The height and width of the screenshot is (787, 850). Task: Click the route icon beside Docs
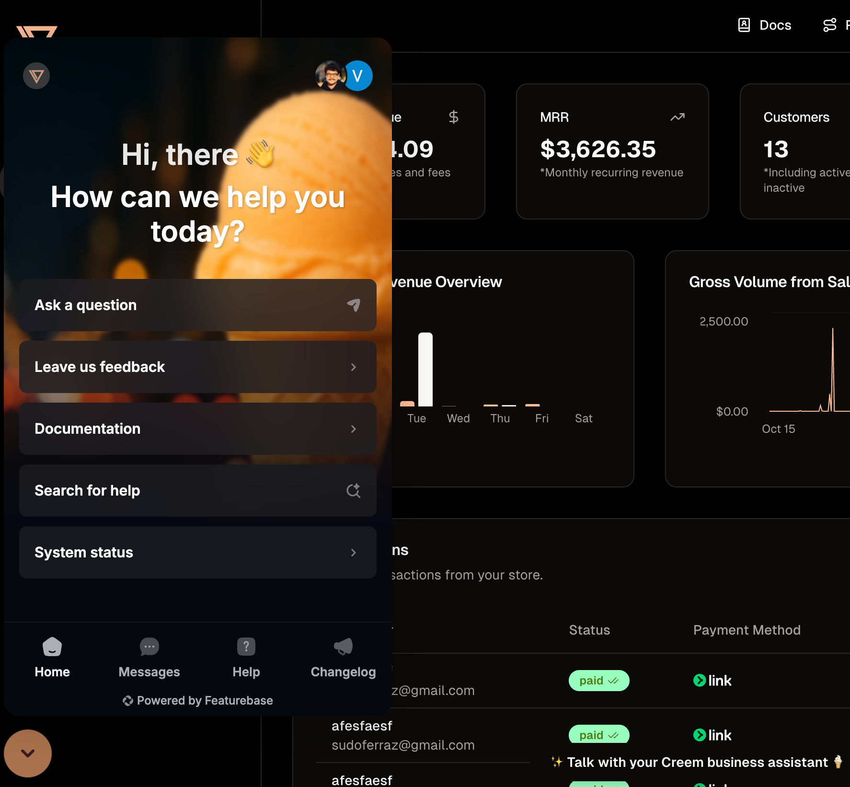[830, 25]
